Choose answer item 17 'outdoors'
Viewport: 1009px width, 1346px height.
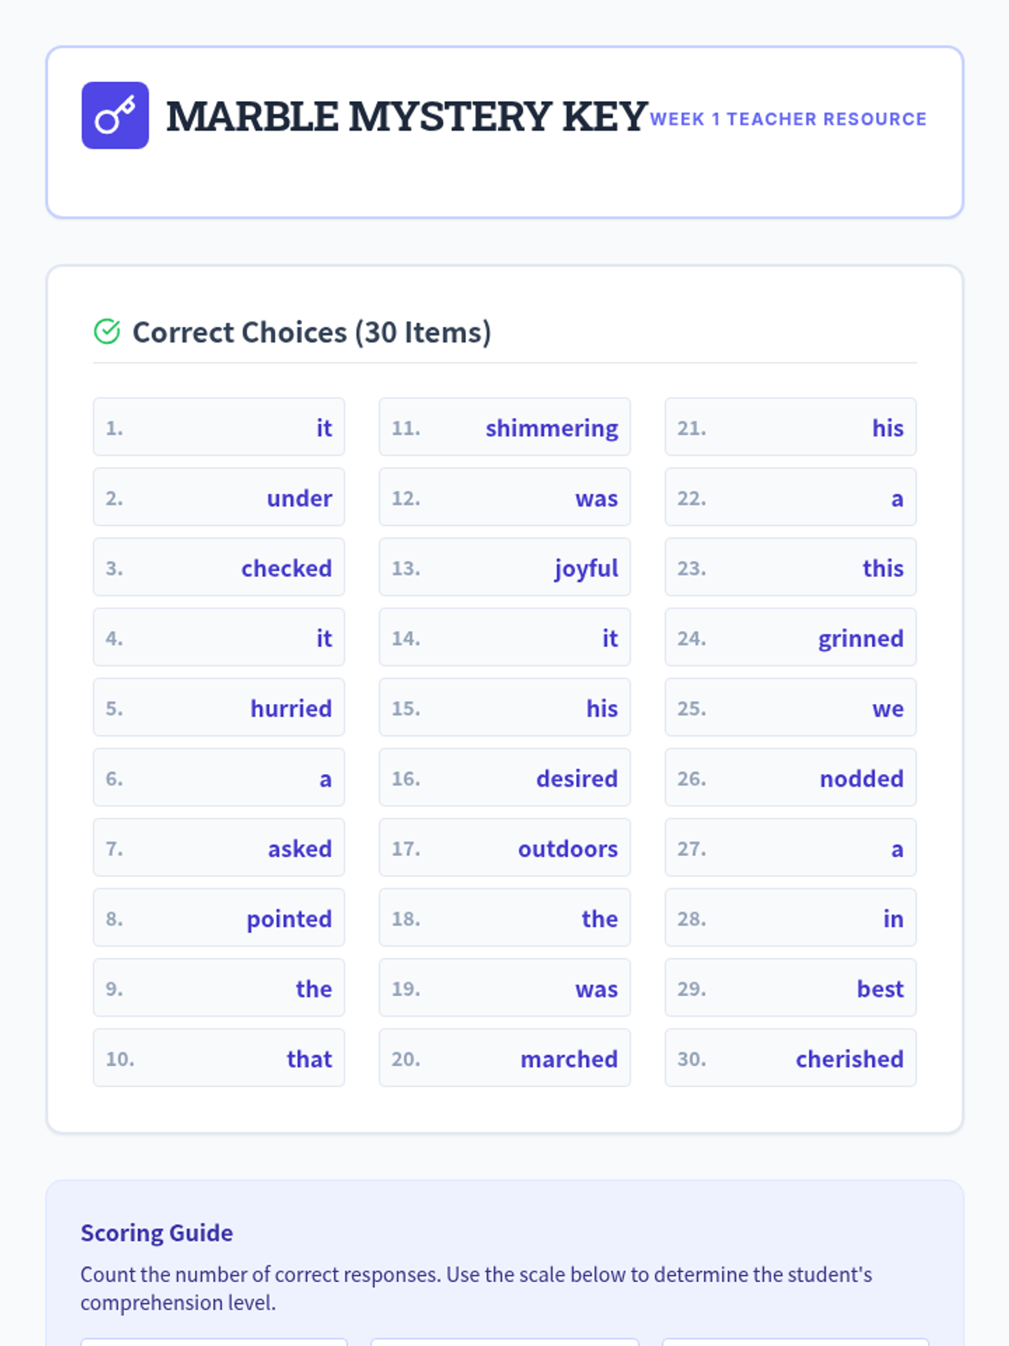coord(504,848)
